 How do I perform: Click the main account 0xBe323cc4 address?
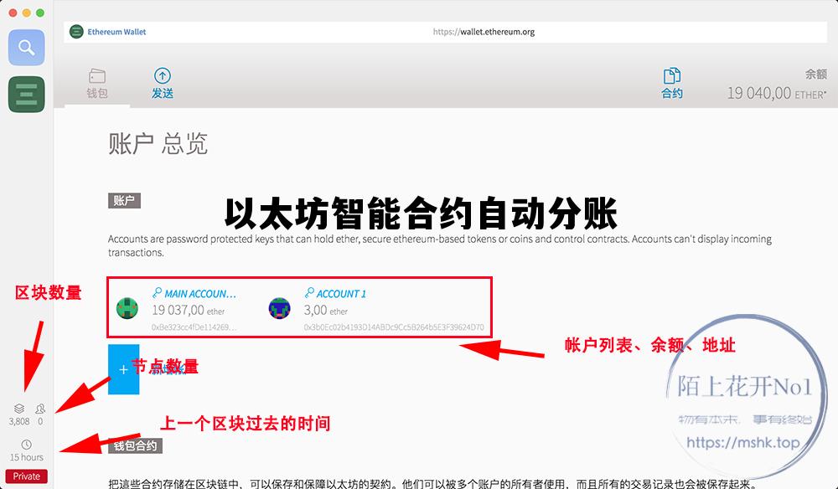click(x=194, y=327)
